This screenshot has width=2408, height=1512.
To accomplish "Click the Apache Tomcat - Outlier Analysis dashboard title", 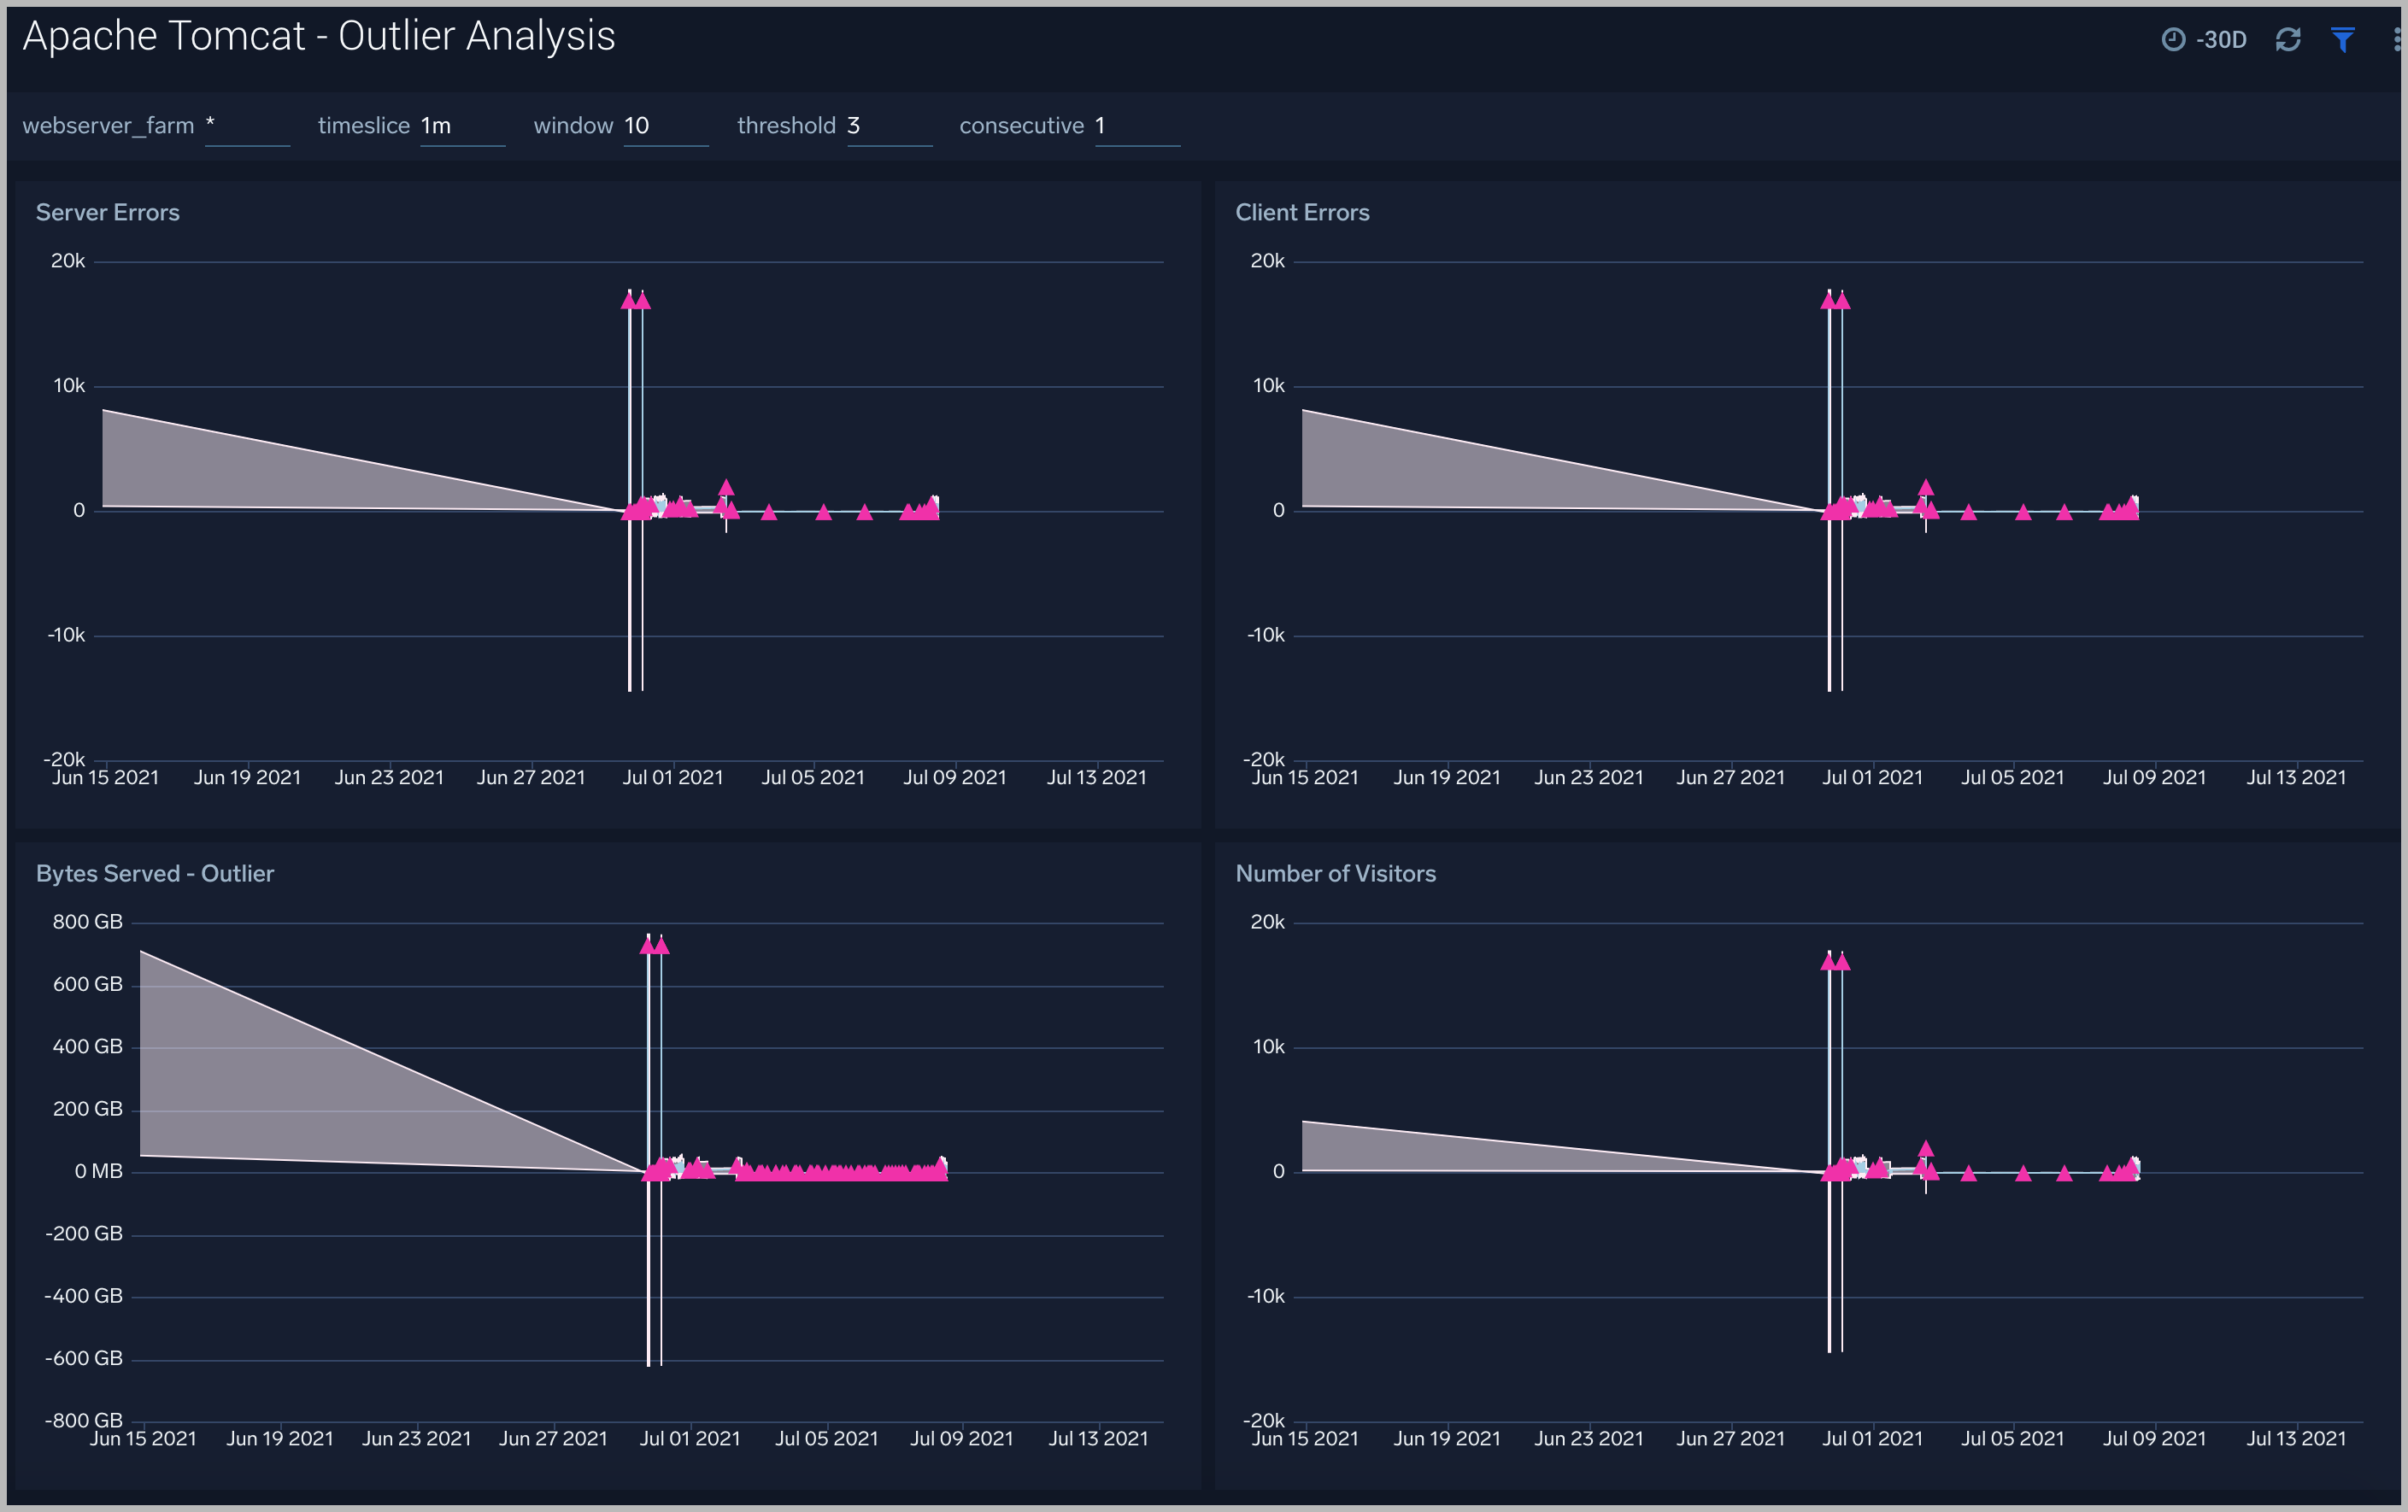I will [x=318, y=37].
